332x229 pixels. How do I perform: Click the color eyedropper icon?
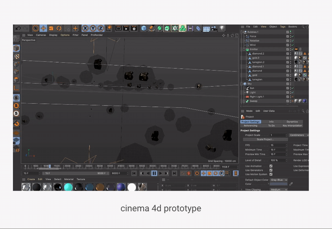pyautogui.click(x=291, y=184)
